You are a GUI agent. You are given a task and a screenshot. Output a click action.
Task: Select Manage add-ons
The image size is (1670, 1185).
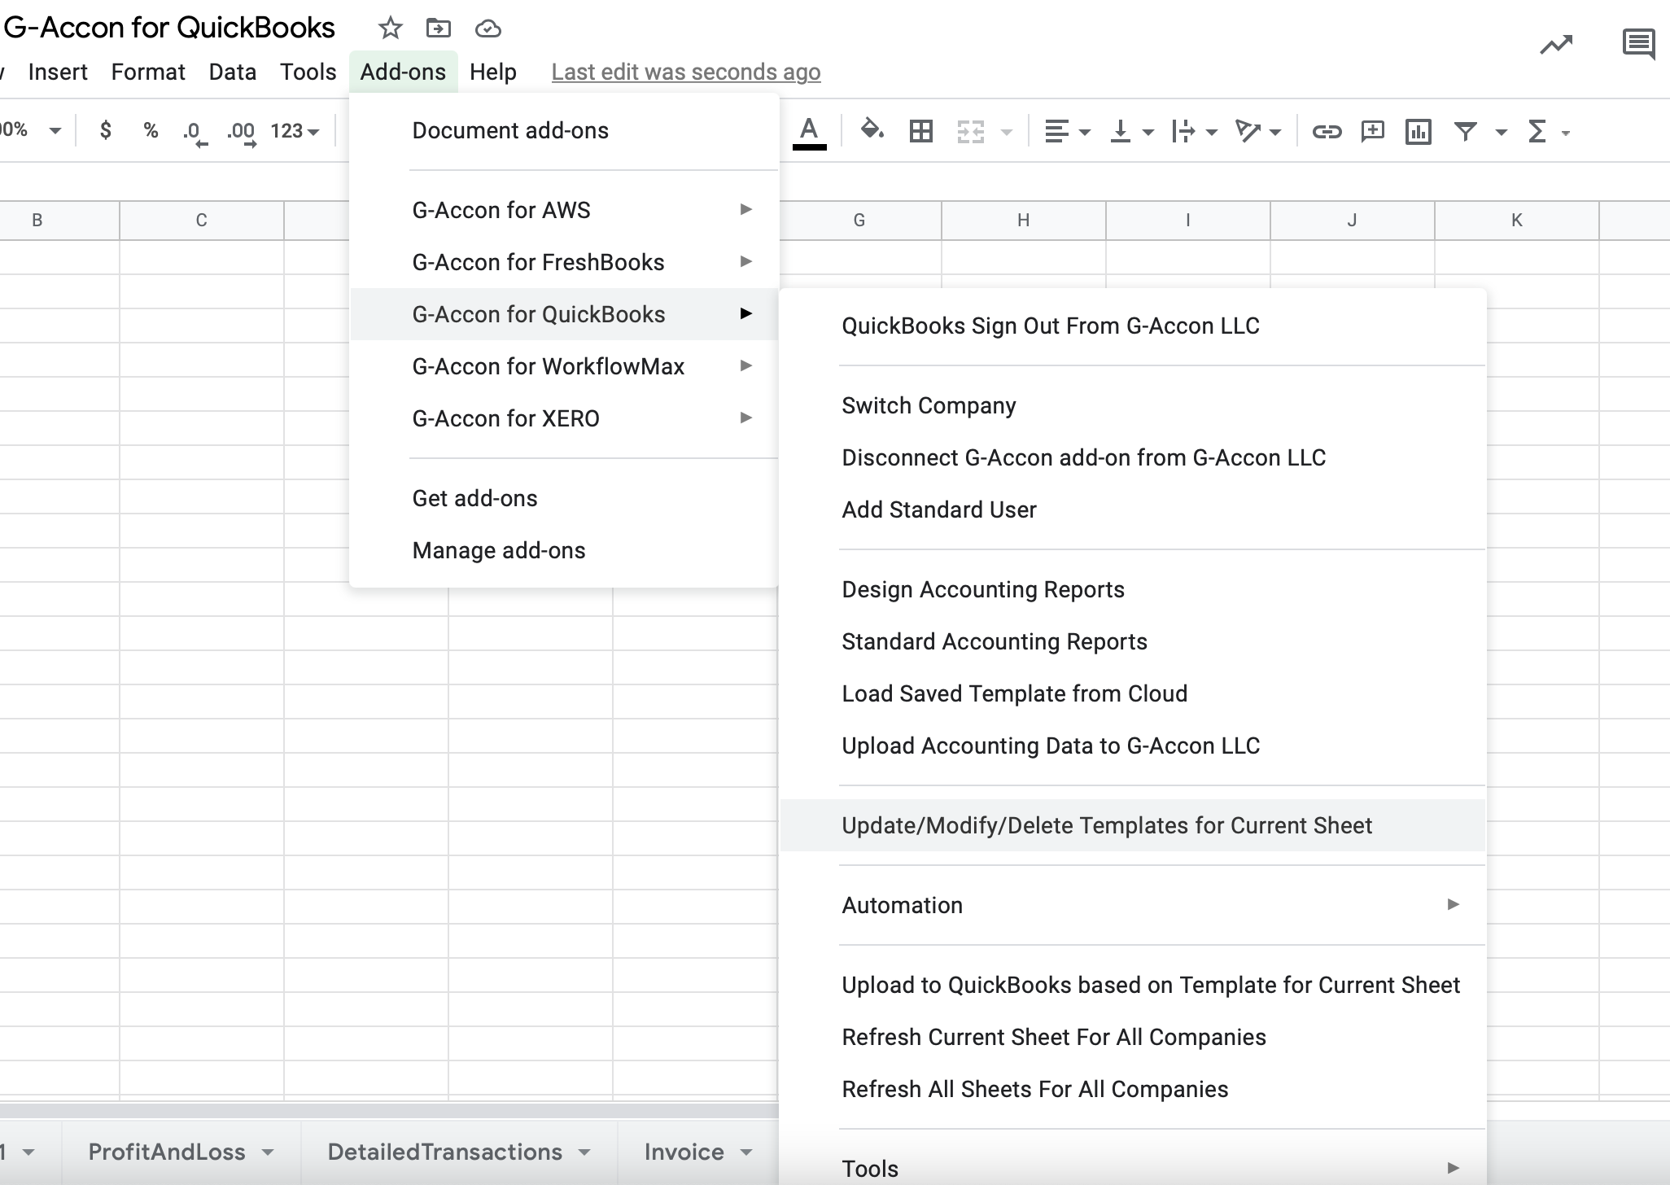point(565,550)
